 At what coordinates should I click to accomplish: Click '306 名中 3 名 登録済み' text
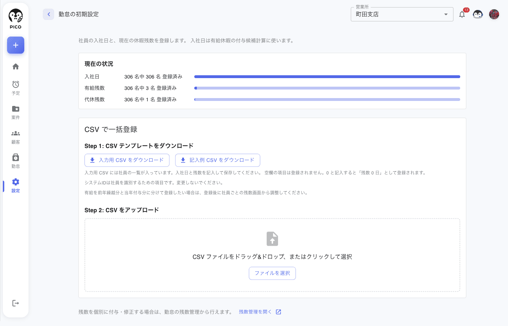pos(150,88)
